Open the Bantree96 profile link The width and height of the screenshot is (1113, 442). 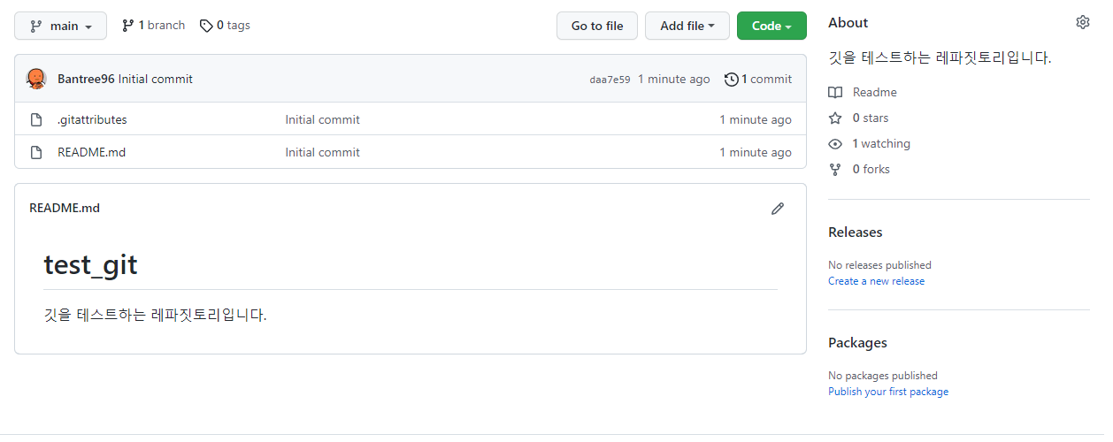[86, 79]
